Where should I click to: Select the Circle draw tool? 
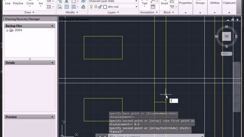coord(30,3)
